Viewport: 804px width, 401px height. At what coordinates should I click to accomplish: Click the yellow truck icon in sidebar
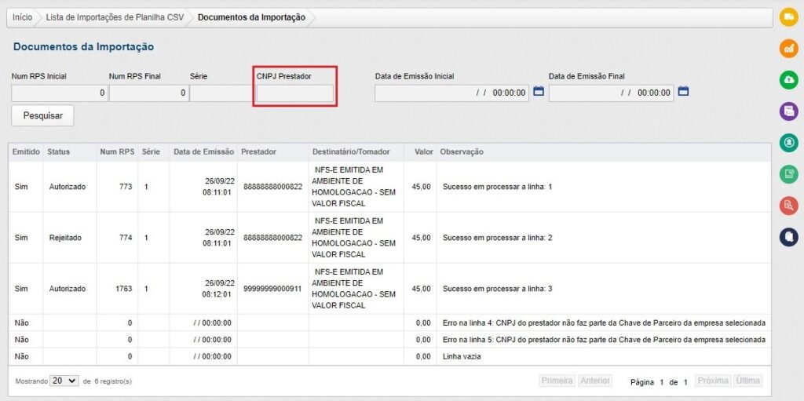pyautogui.click(x=788, y=17)
